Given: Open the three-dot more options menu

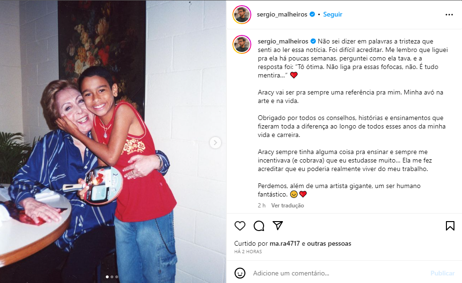Looking at the screenshot, I should pos(449,15).
